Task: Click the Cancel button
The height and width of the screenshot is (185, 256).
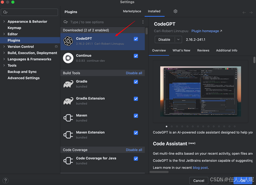Action: pos(198,180)
